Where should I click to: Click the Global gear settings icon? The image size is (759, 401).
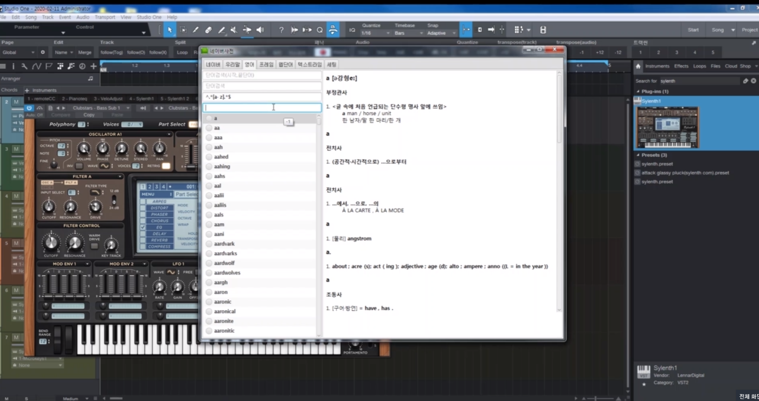43,52
